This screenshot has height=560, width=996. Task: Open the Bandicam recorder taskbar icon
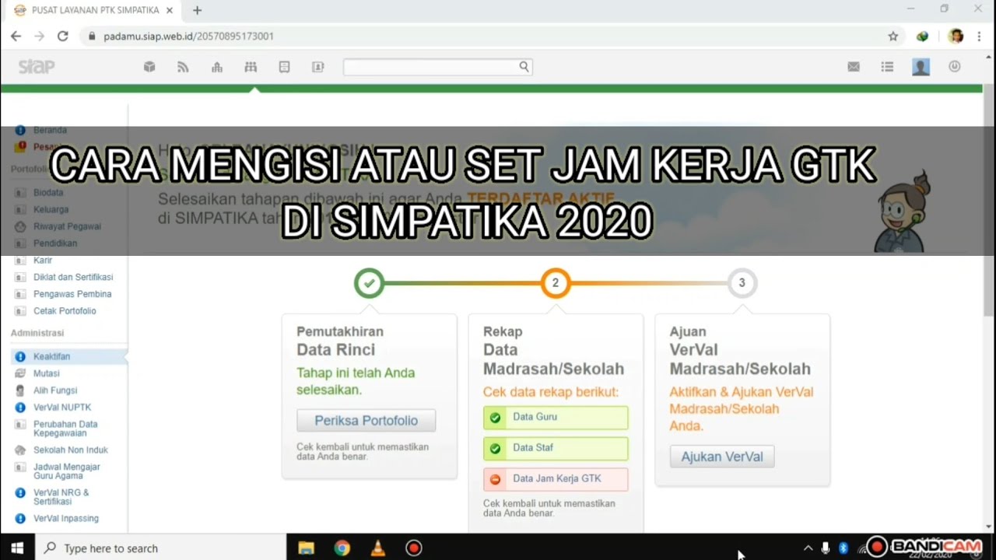(413, 548)
